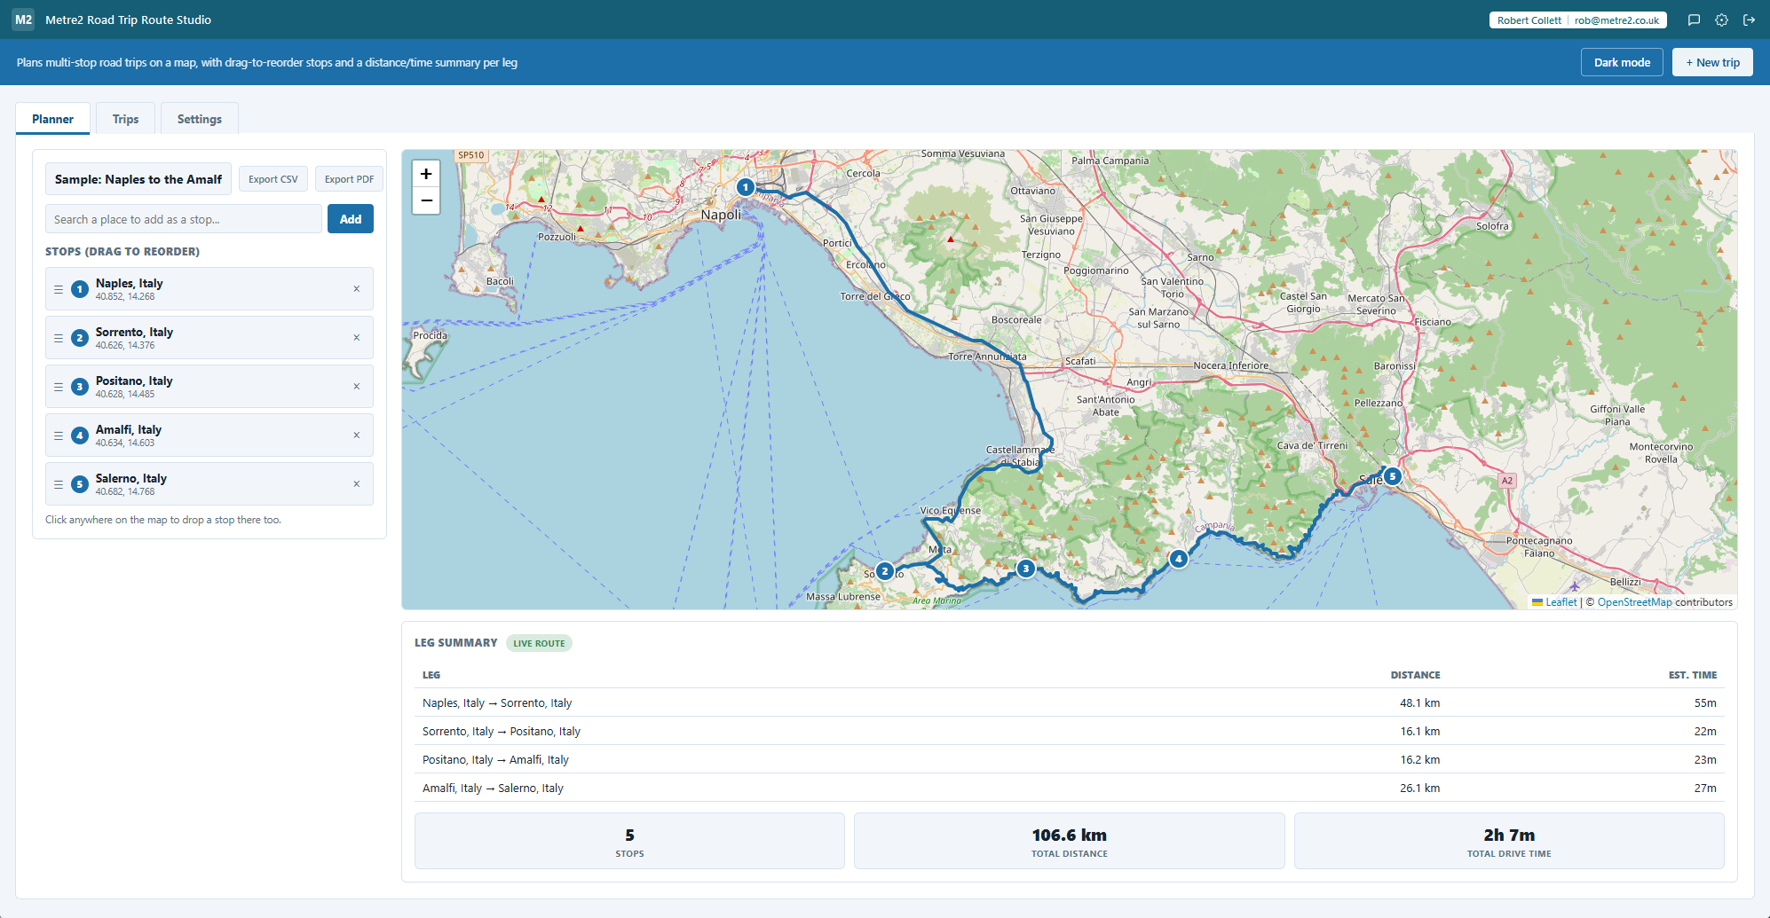Switch to the Planner tab
The image size is (1770, 918).
pos(53,119)
